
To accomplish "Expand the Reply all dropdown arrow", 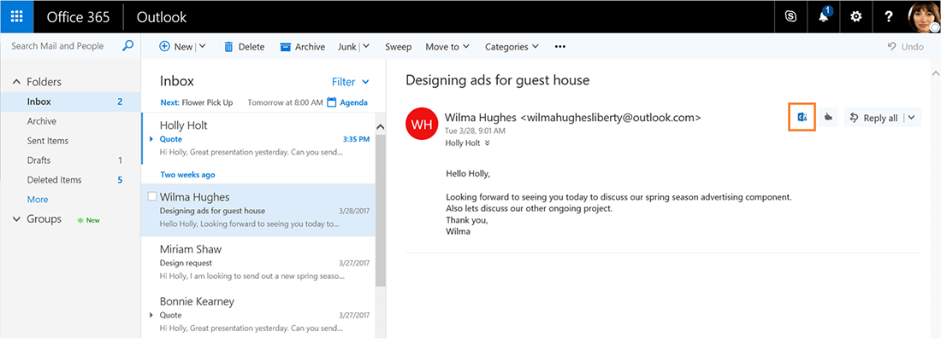I will (x=911, y=118).
